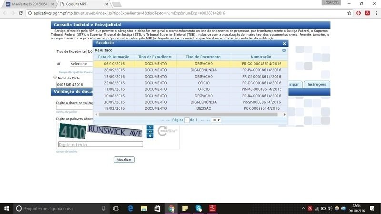
Task: Open File Explorer from the taskbar
Action: click(x=143, y=208)
